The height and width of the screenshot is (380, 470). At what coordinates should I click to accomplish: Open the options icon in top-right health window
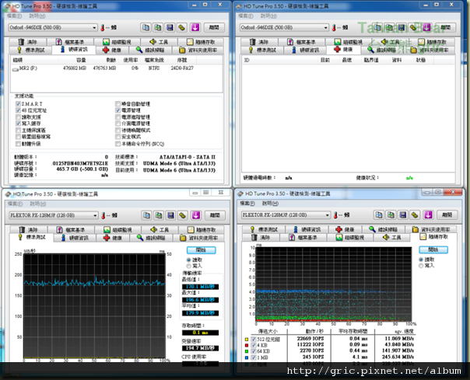click(412, 26)
